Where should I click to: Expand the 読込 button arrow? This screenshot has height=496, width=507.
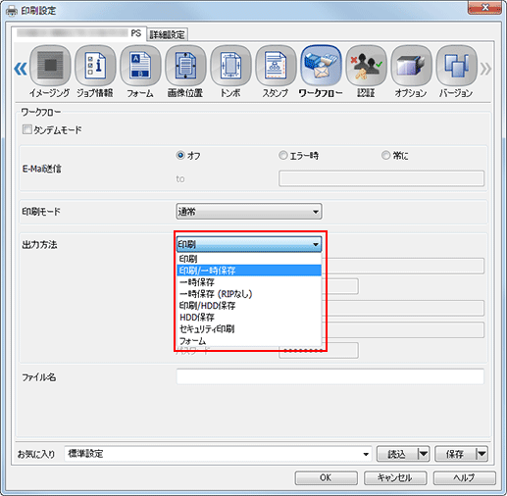[424, 454]
